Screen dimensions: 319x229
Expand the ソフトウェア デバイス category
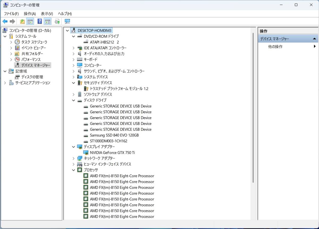(74, 95)
